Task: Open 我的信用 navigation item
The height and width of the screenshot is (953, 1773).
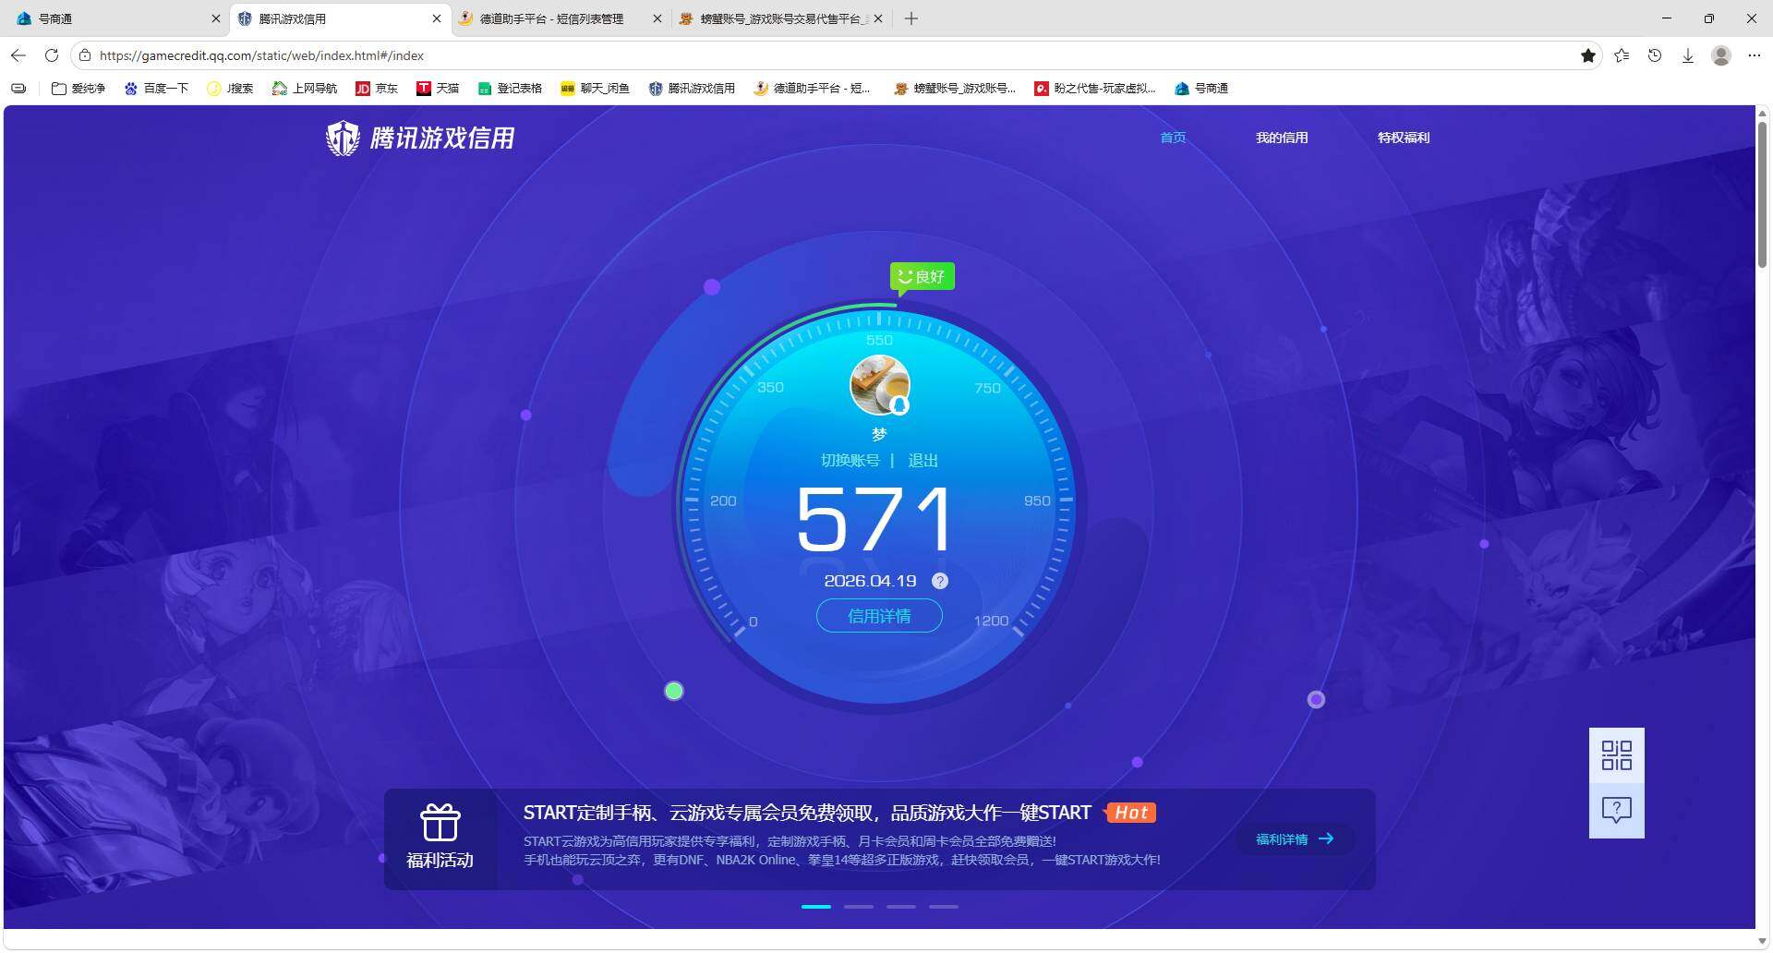Action: 1282,138
